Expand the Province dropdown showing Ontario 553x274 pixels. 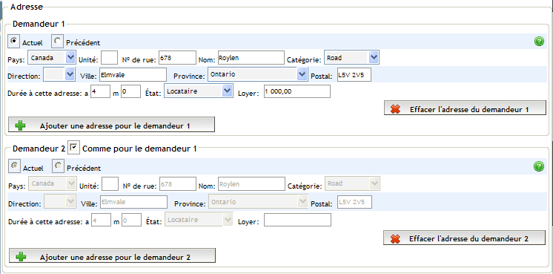(257, 74)
